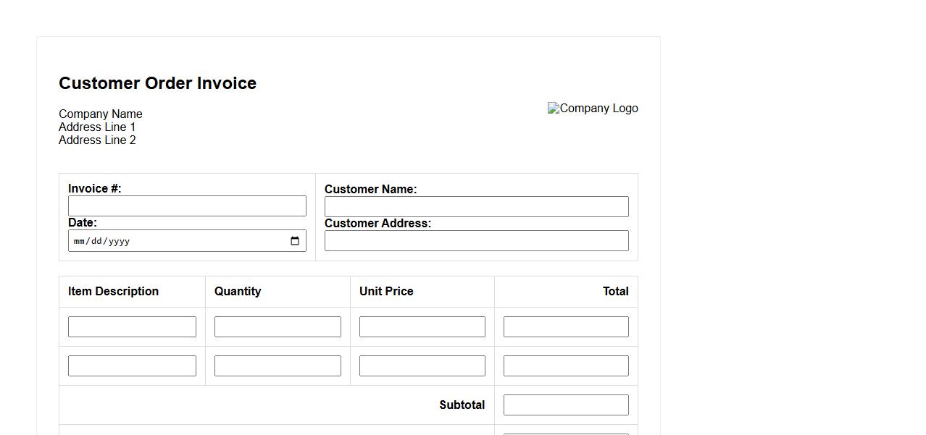Click the first row Total field
Viewport: 926px width, 435px height.
[565, 327]
